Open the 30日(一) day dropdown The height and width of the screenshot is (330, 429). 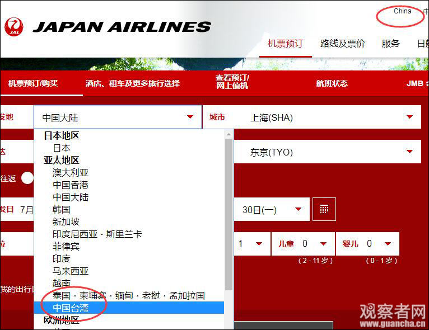point(272,210)
